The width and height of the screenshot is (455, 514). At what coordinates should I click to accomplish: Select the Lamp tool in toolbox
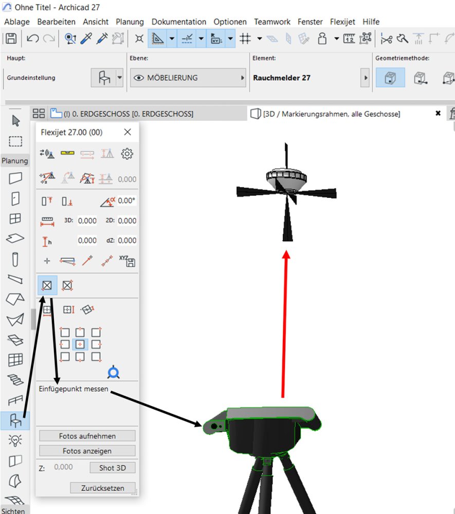[15, 440]
